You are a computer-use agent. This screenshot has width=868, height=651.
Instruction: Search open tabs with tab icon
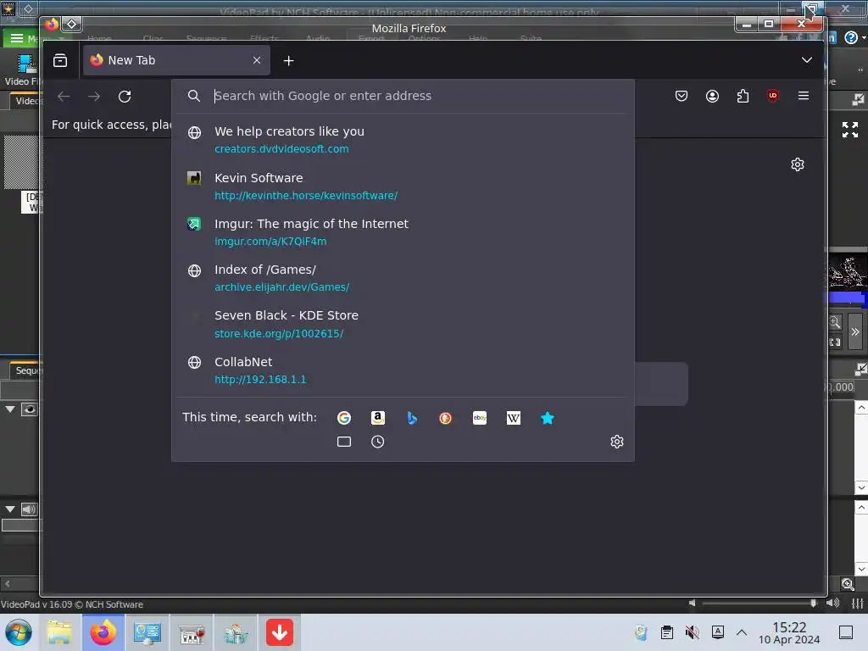[x=344, y=442]
